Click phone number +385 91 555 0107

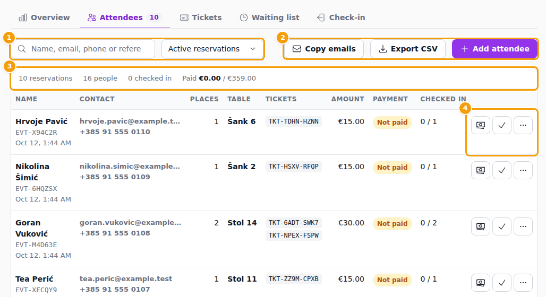click(x=115, y=290)
